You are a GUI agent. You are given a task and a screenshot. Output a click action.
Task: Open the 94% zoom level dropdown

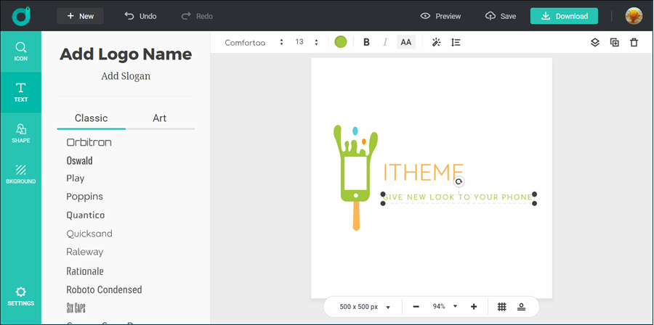[x=445, y=307]
